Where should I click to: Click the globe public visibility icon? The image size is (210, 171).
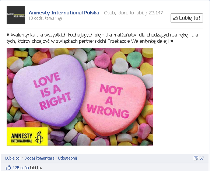[x=60, y=19]
